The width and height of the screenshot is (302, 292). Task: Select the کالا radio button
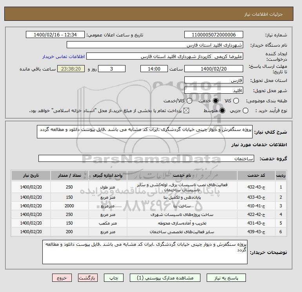tap(236, 101)
